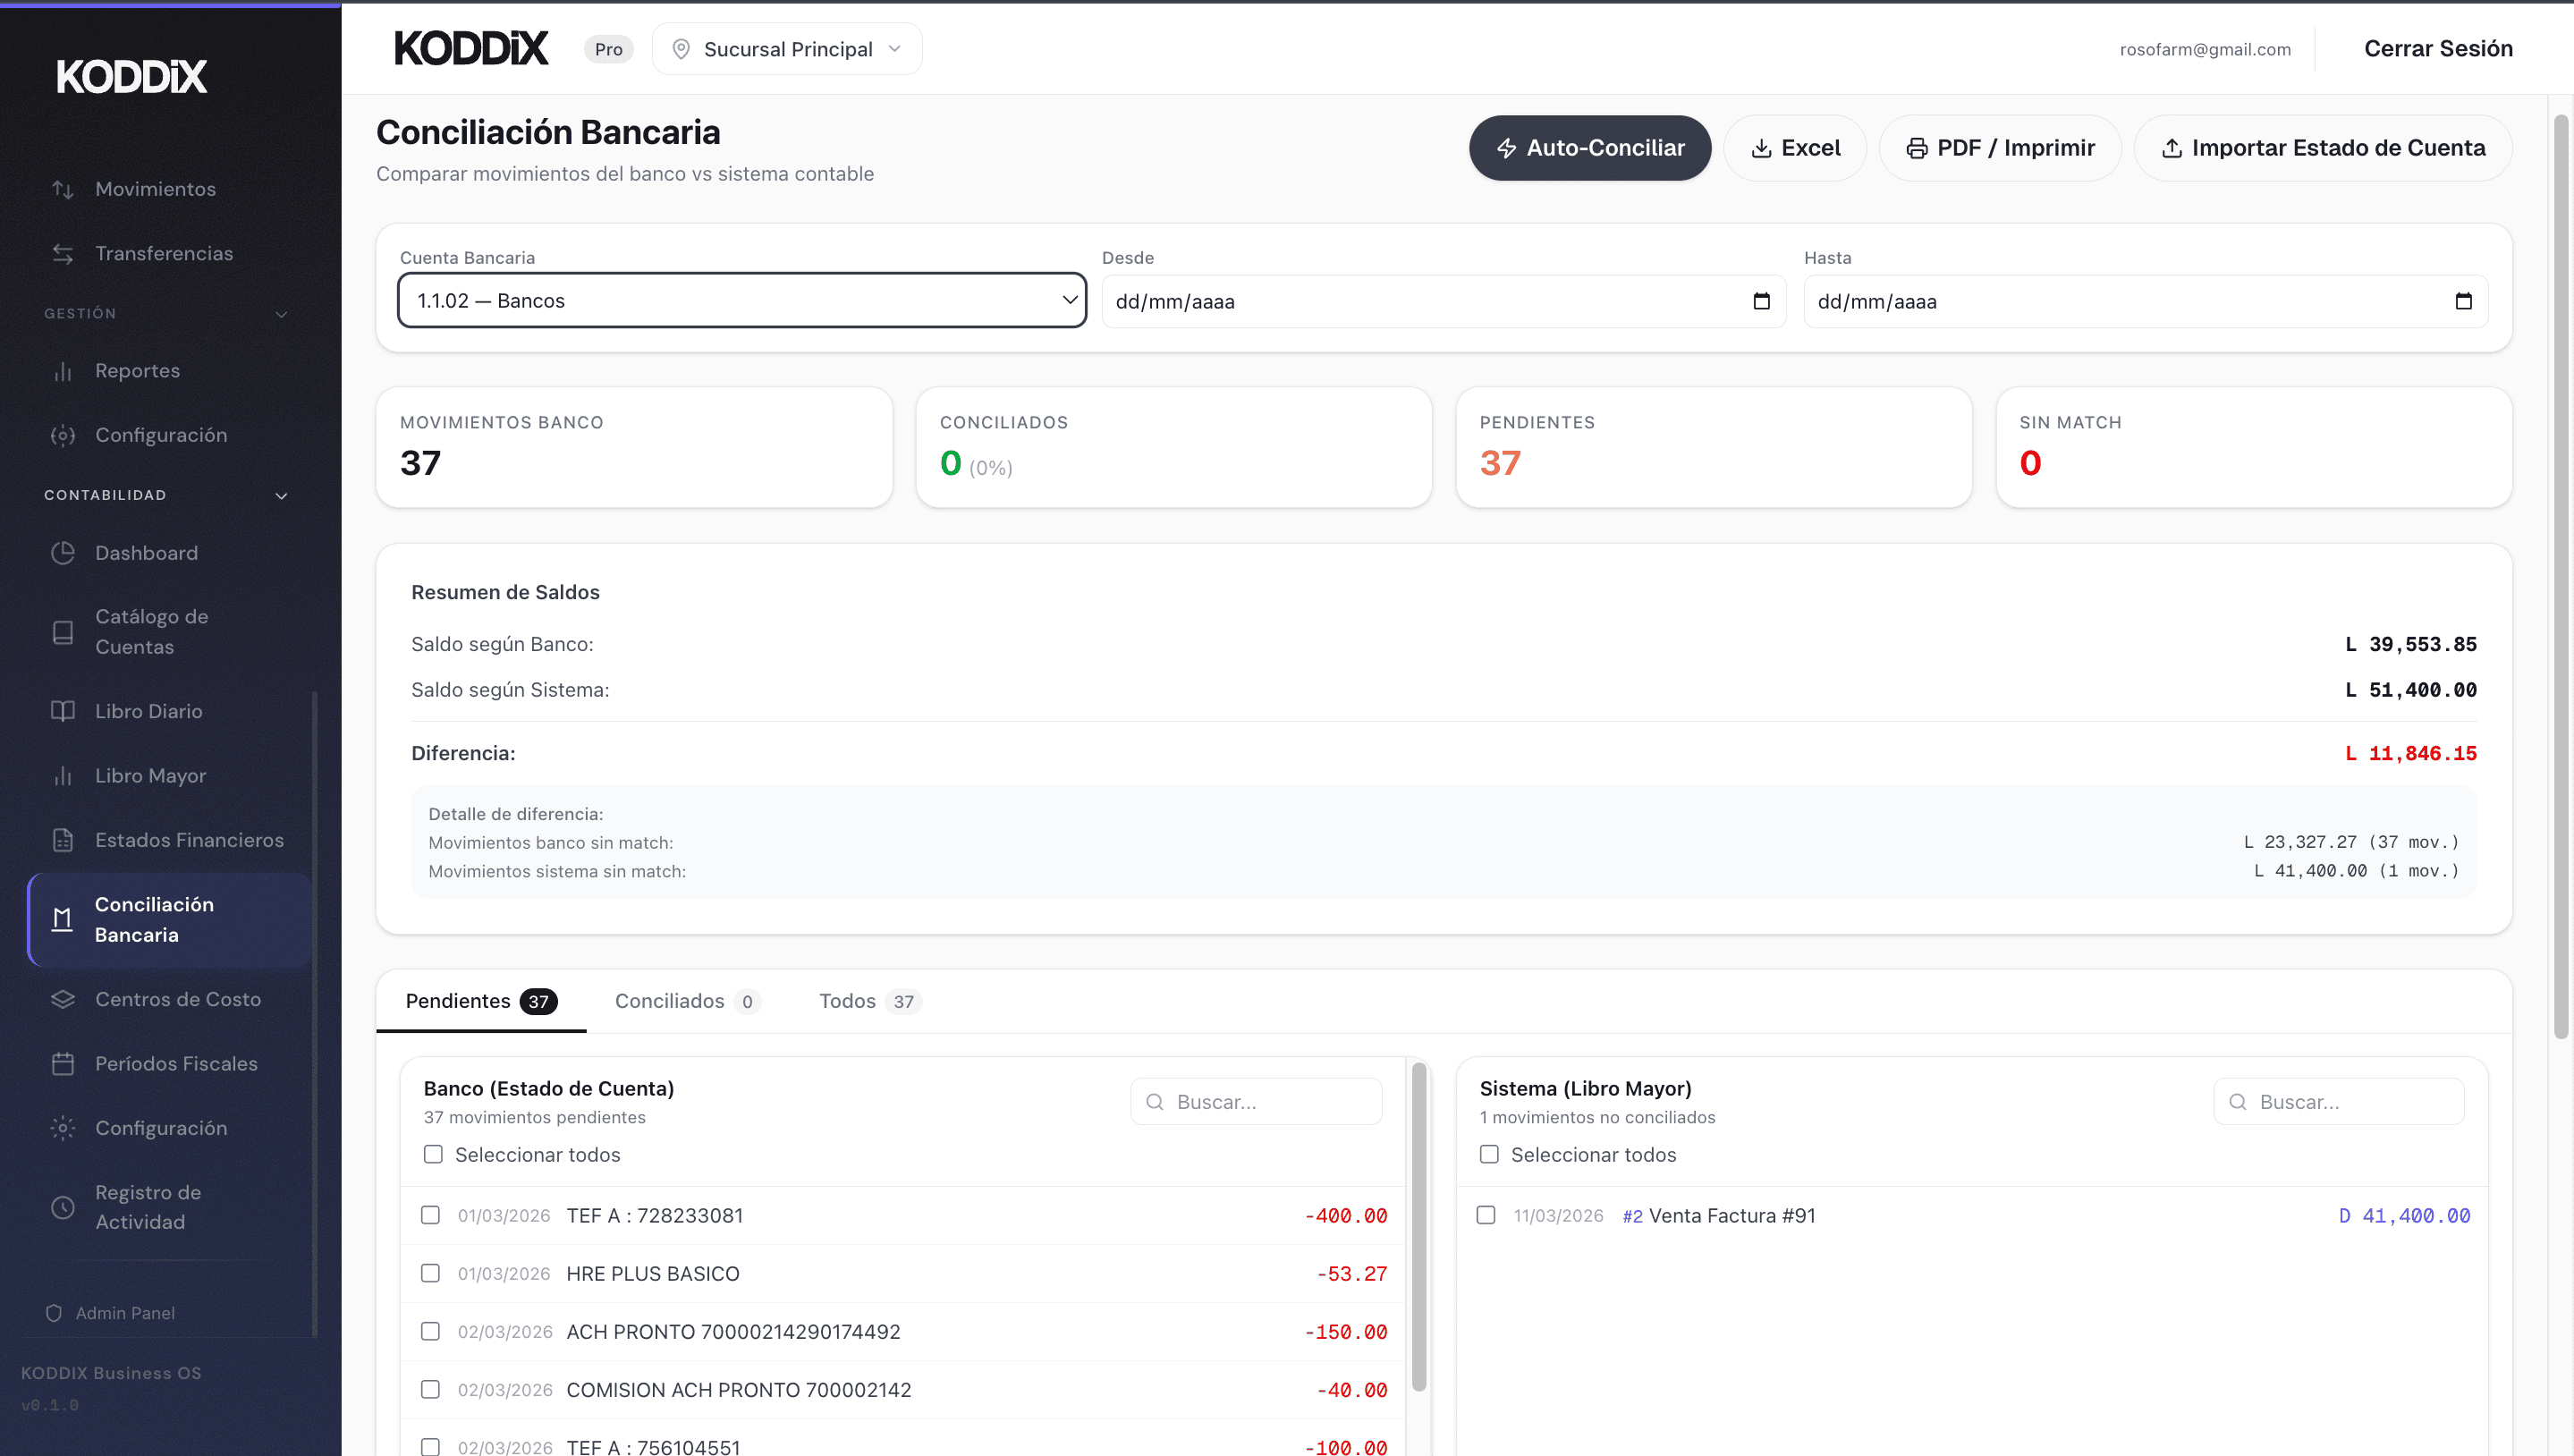Check Seleccionar todos in the Banco panel
Screen dimensions: 2574x1456
[433, 1154]
